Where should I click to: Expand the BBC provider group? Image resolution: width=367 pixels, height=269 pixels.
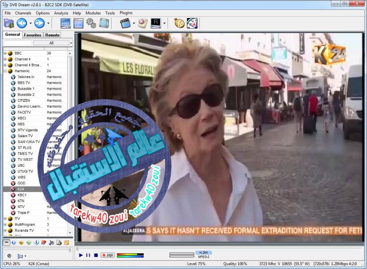click(x=5, y=53)
